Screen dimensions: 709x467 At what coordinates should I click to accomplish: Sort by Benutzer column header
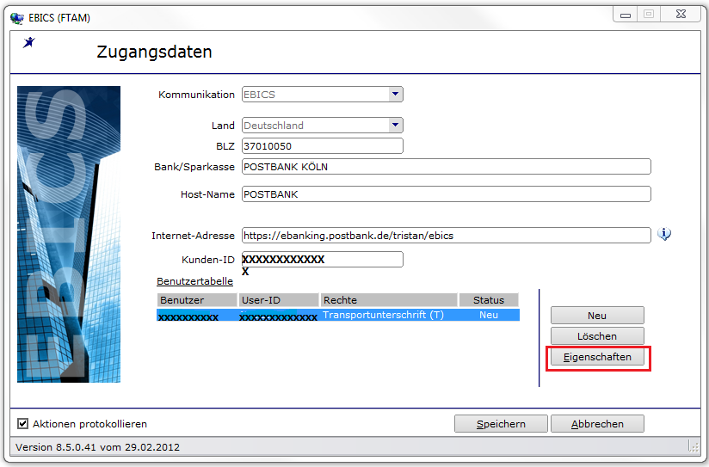click(197, 300)
